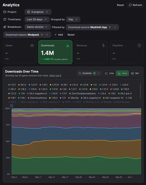Click the legend scrollbar
Viewport: 146px width, 185px height.
140,91
